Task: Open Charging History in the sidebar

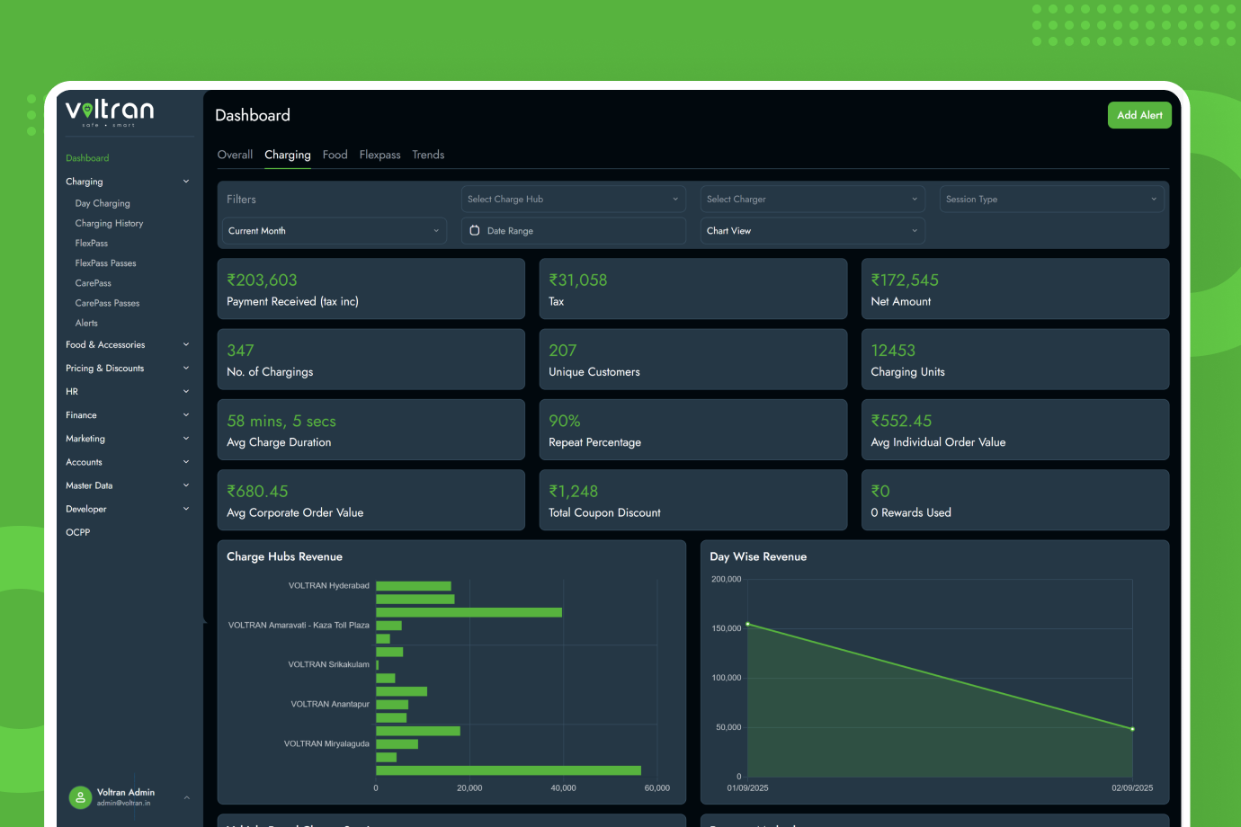Action: coord(109,224)
